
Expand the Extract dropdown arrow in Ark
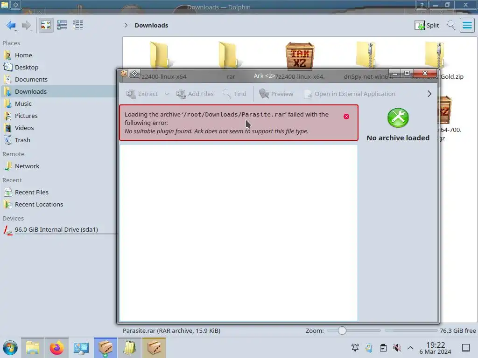[167, 94]
